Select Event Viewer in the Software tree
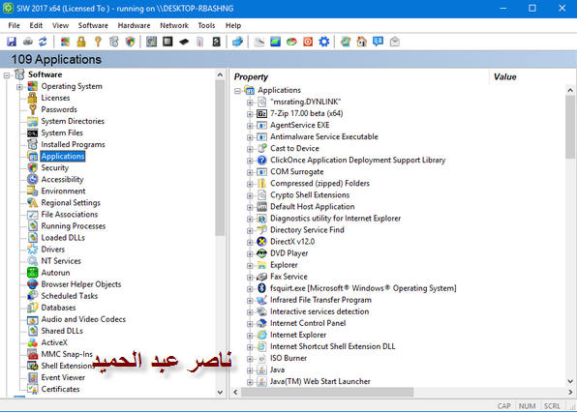577x413 pixels. click(63, 377)
